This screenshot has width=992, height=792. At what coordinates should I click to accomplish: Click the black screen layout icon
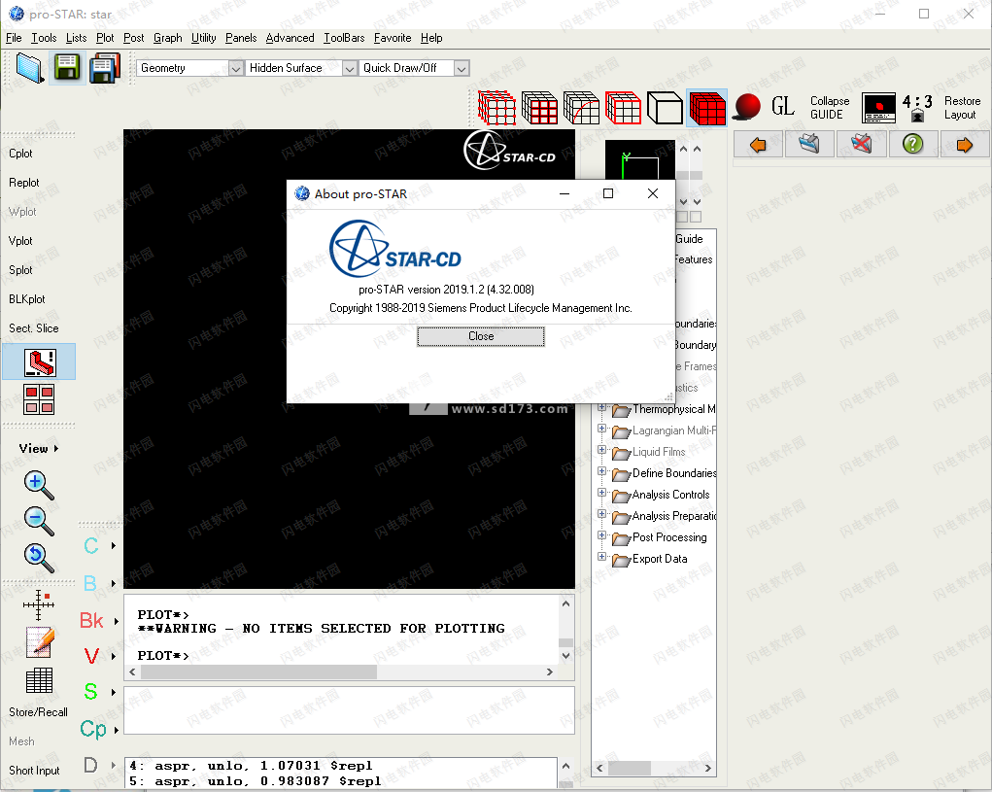(878, 108)
